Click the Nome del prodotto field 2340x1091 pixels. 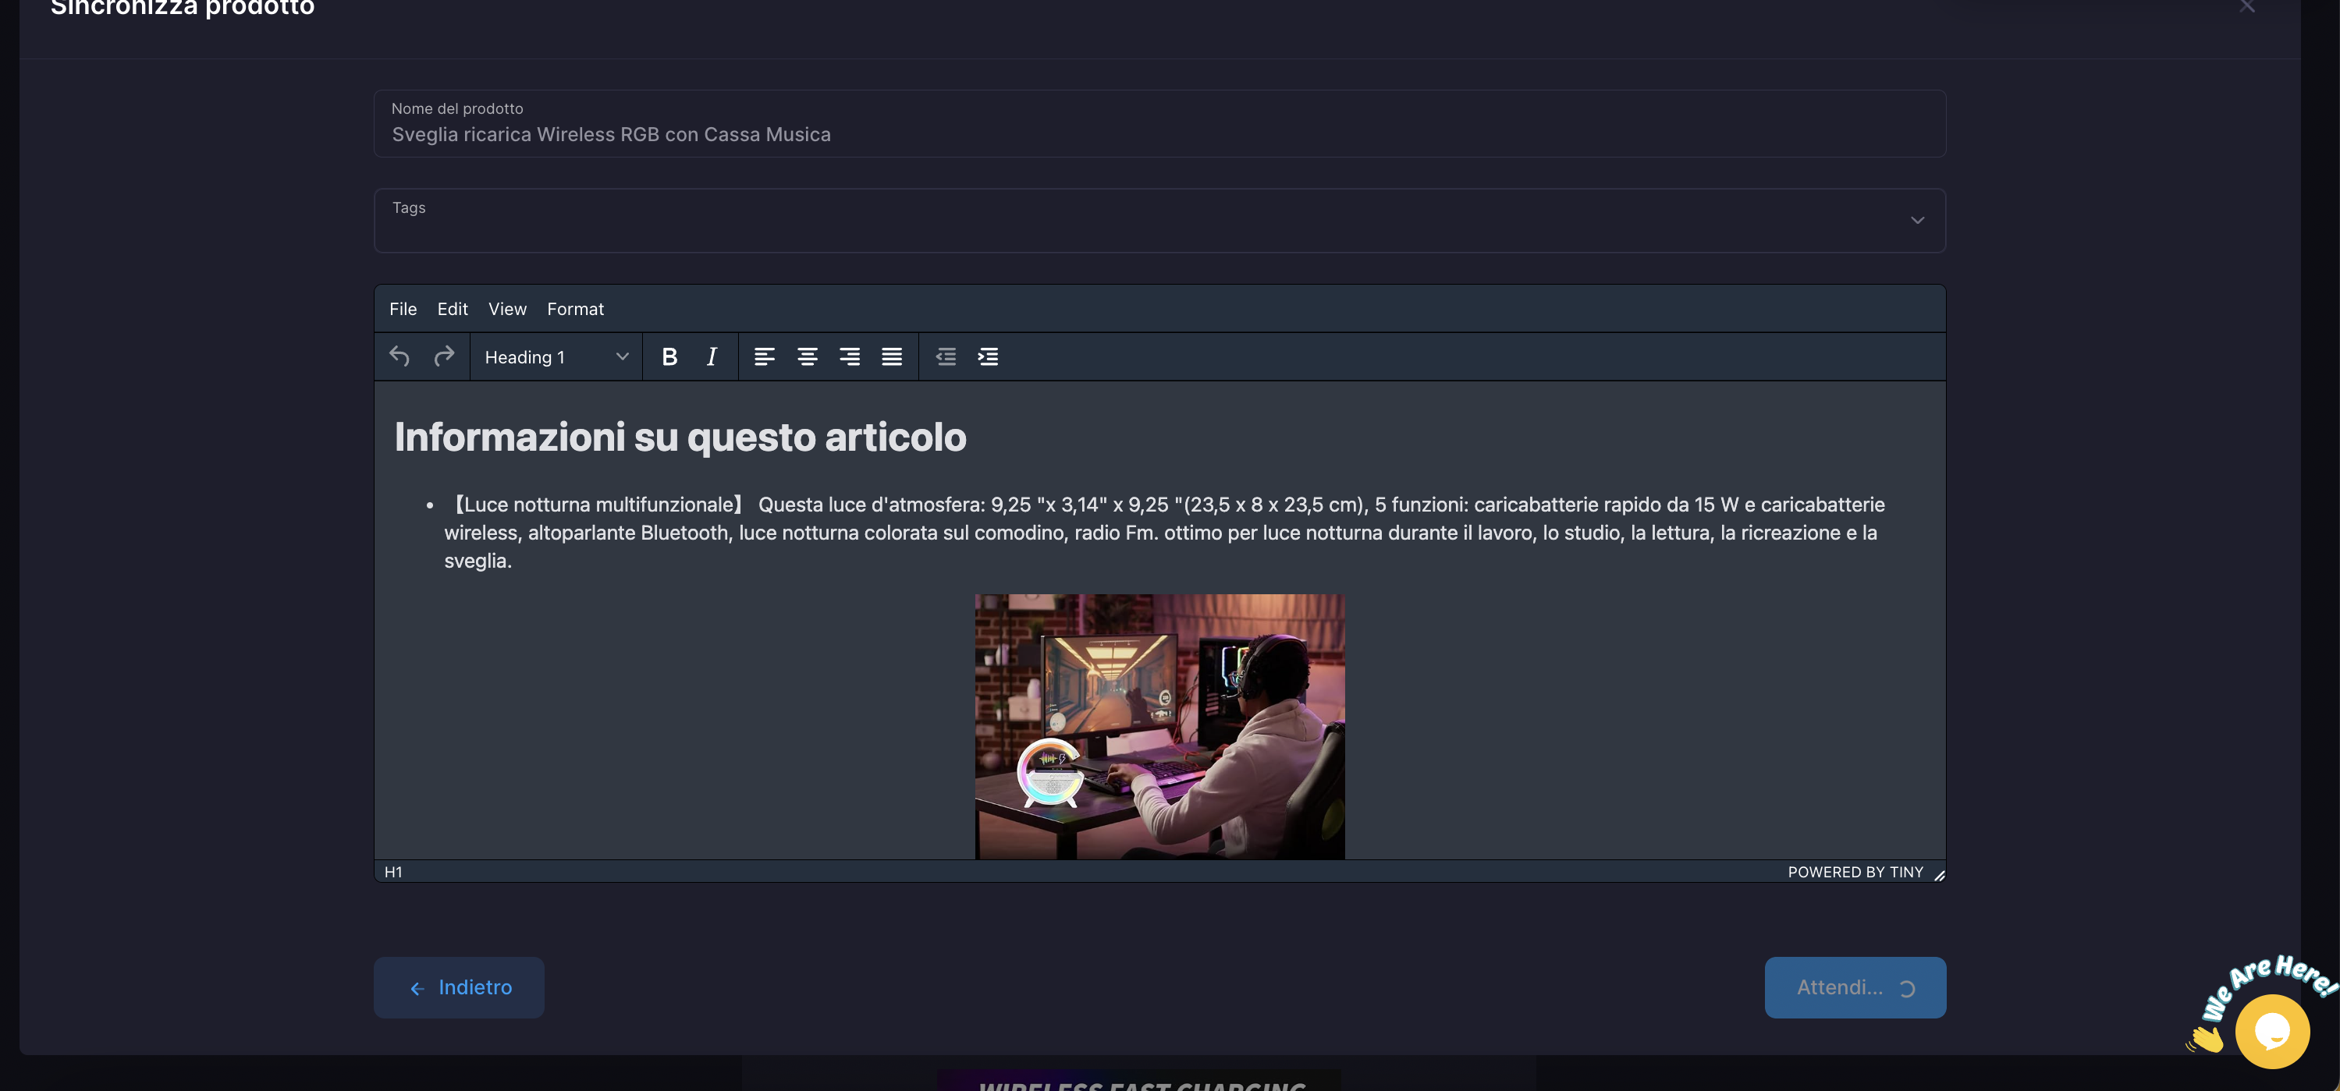point(1159,134)
